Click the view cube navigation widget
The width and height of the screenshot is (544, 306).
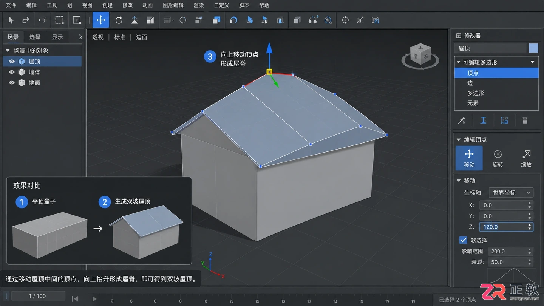coord(420,56)
